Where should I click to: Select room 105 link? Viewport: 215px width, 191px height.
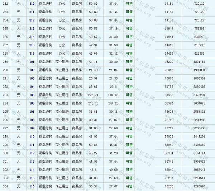click(32, 95)
